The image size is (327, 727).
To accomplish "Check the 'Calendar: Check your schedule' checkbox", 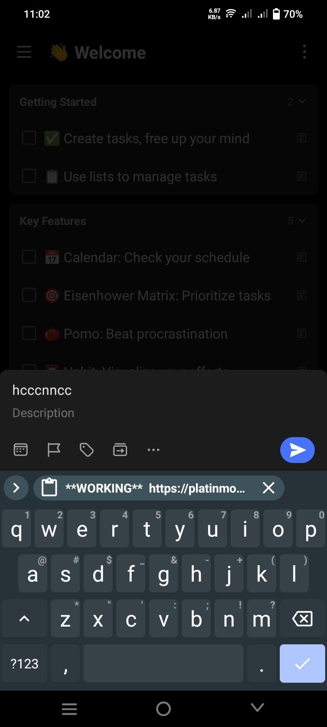I will (x=29, y=257).
